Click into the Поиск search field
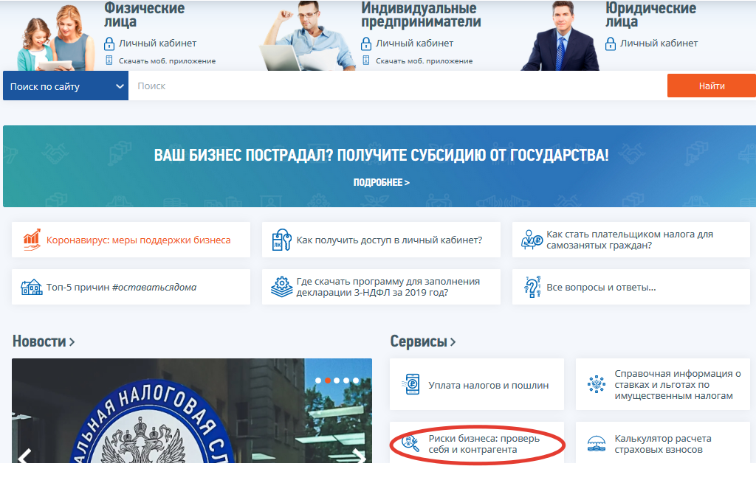The image size is (756, 483). (398, 86)
